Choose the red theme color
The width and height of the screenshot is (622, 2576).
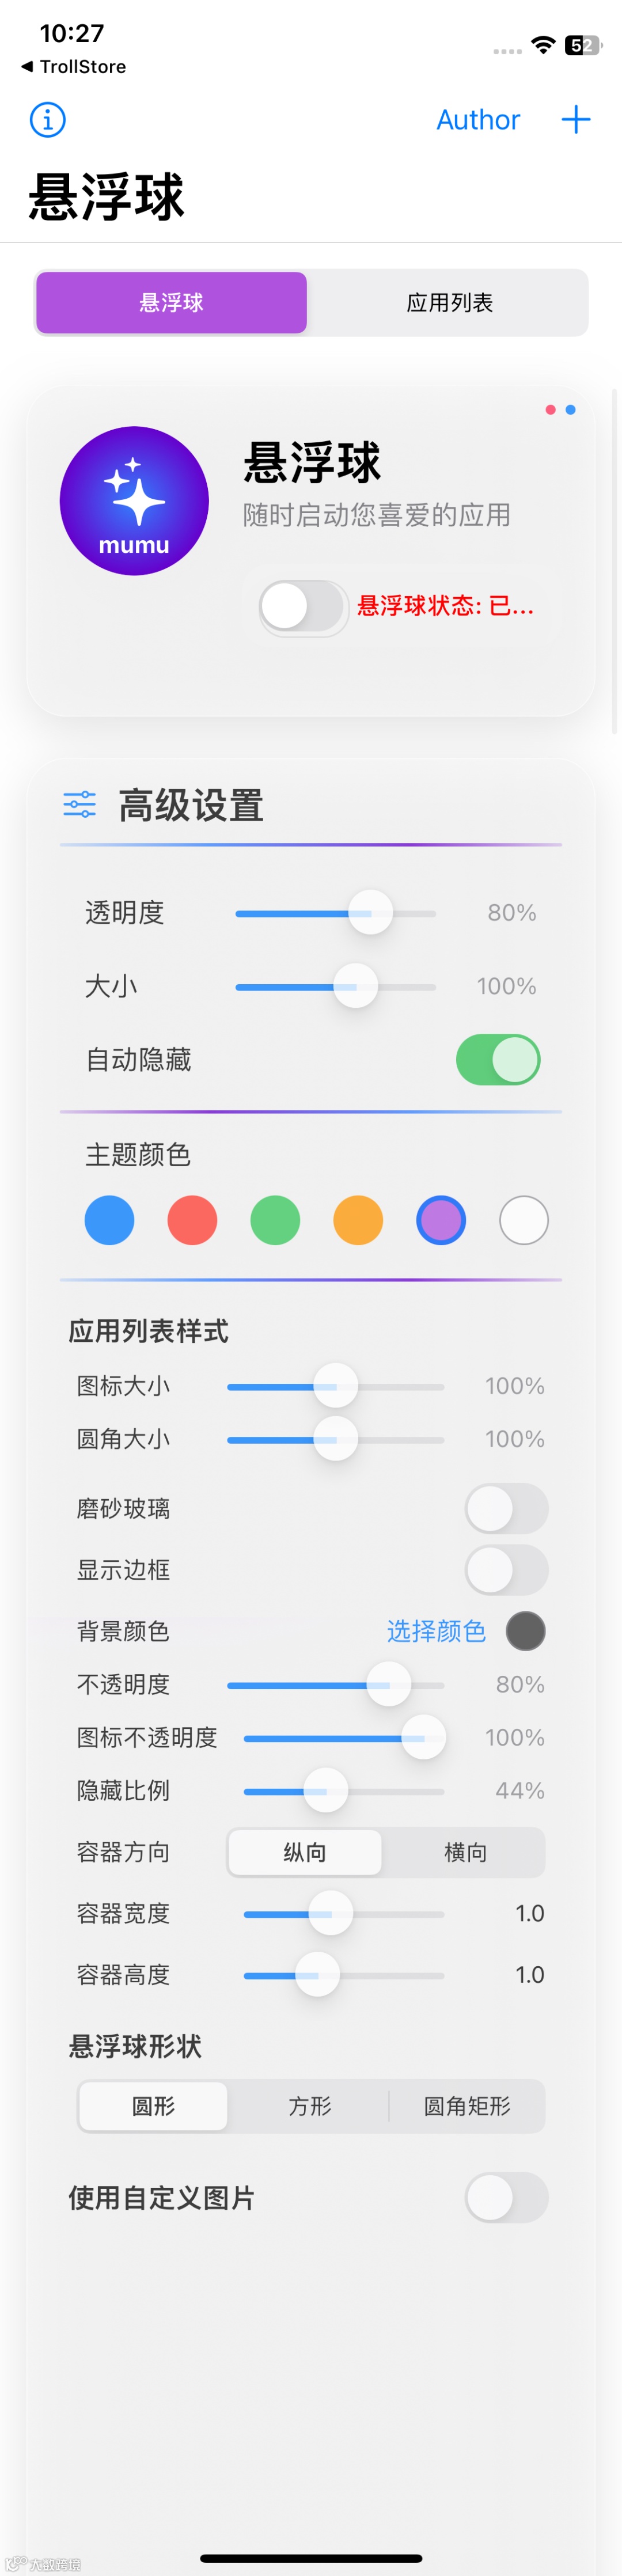[192, 1220]
